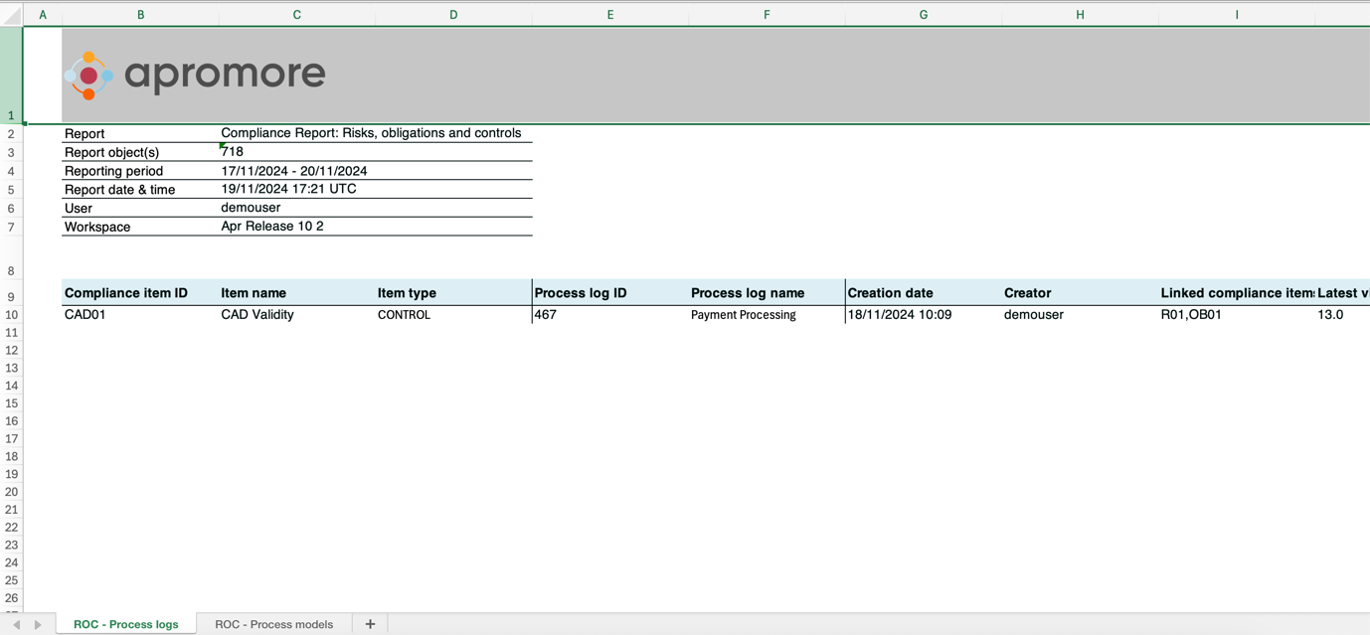Click the Compliance item ID header cell
The image size is (1370, 635).
point(126,293)
